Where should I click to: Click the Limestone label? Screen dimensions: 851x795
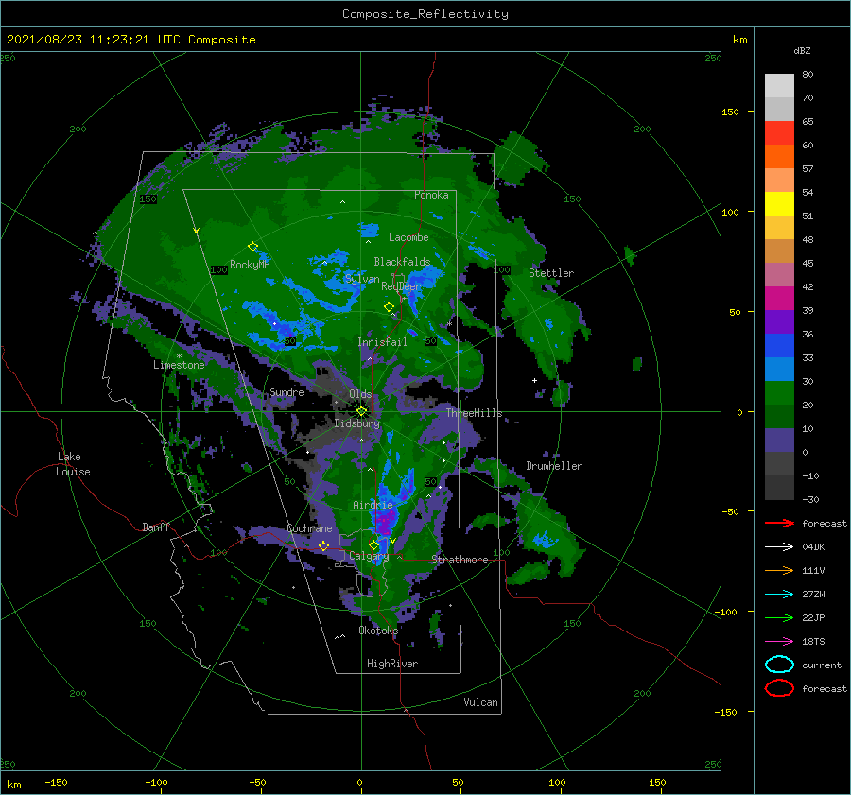[x=179, y=365]
